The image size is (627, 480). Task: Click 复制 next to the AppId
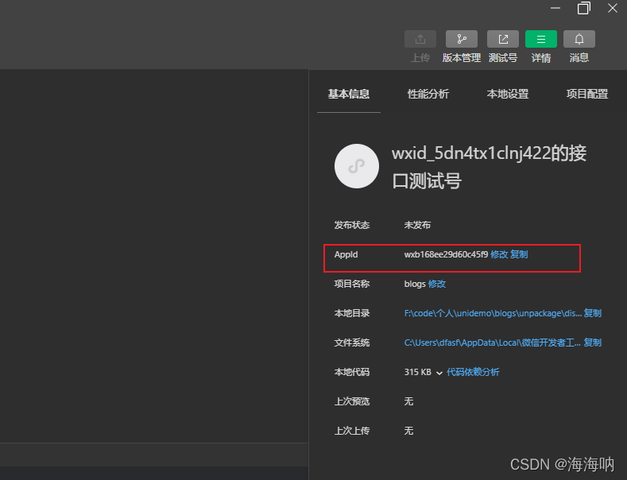pyautogui.click(x=519, y=254)
